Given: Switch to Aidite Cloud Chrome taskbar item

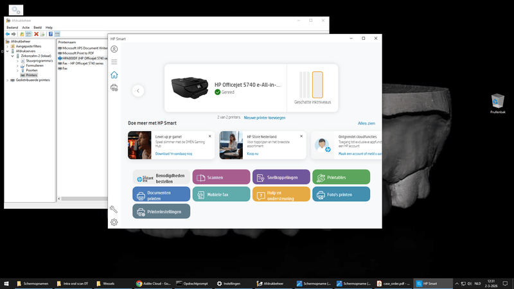Looking at the screenshot, I should tap(154, 284).
